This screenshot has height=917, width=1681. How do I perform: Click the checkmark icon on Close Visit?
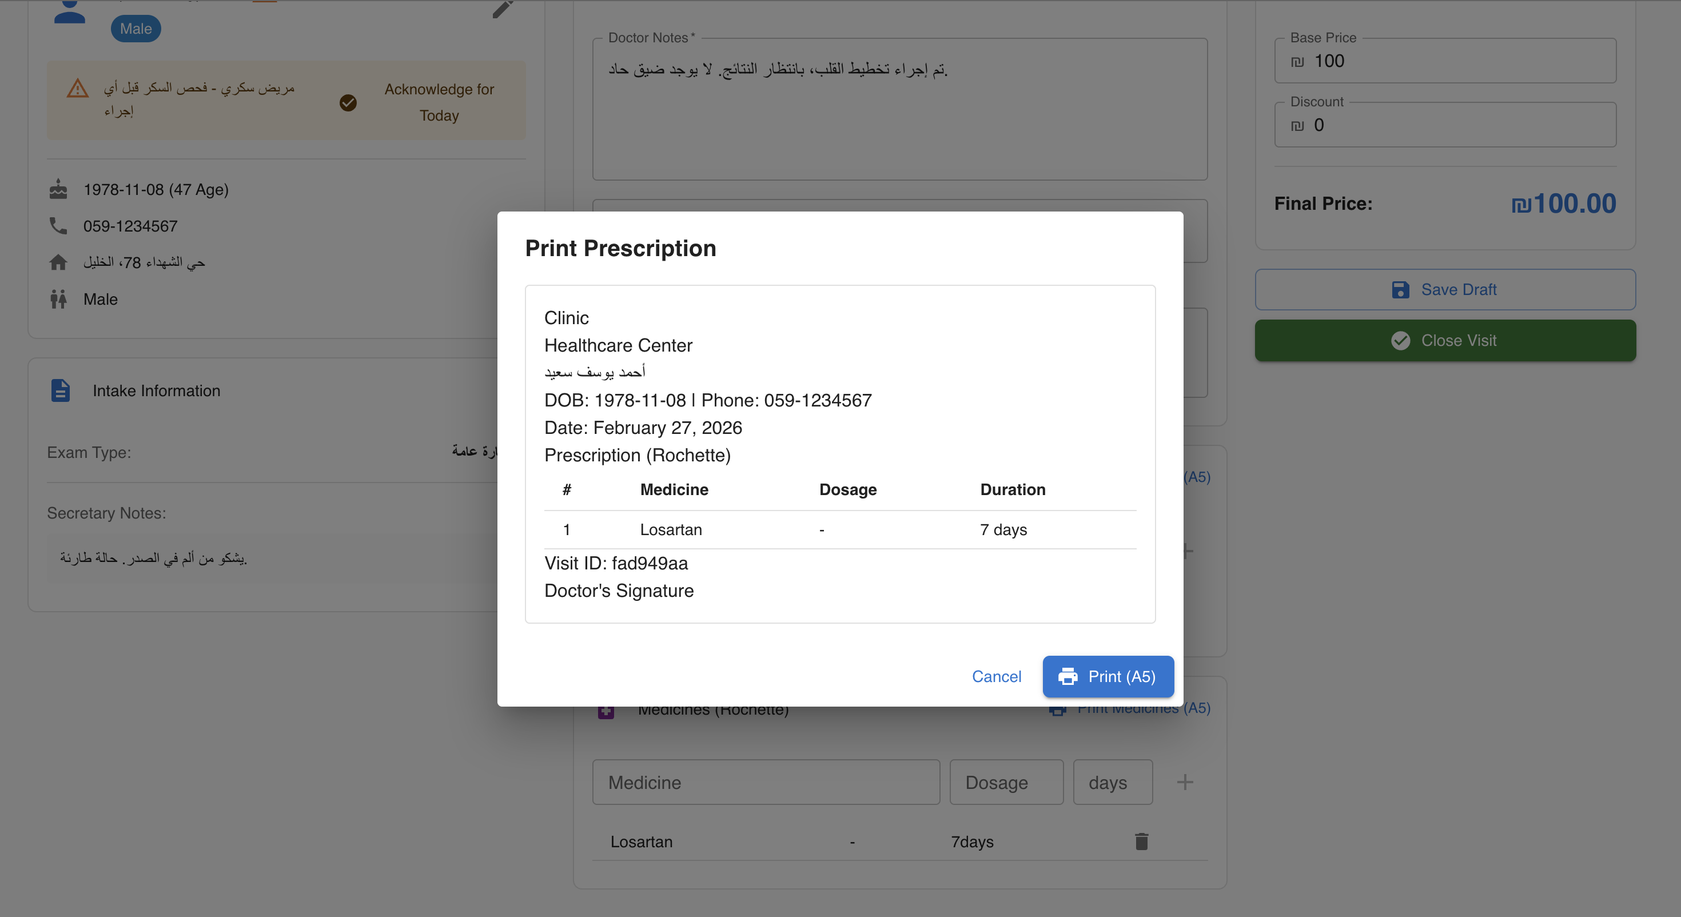[1400, 340]
